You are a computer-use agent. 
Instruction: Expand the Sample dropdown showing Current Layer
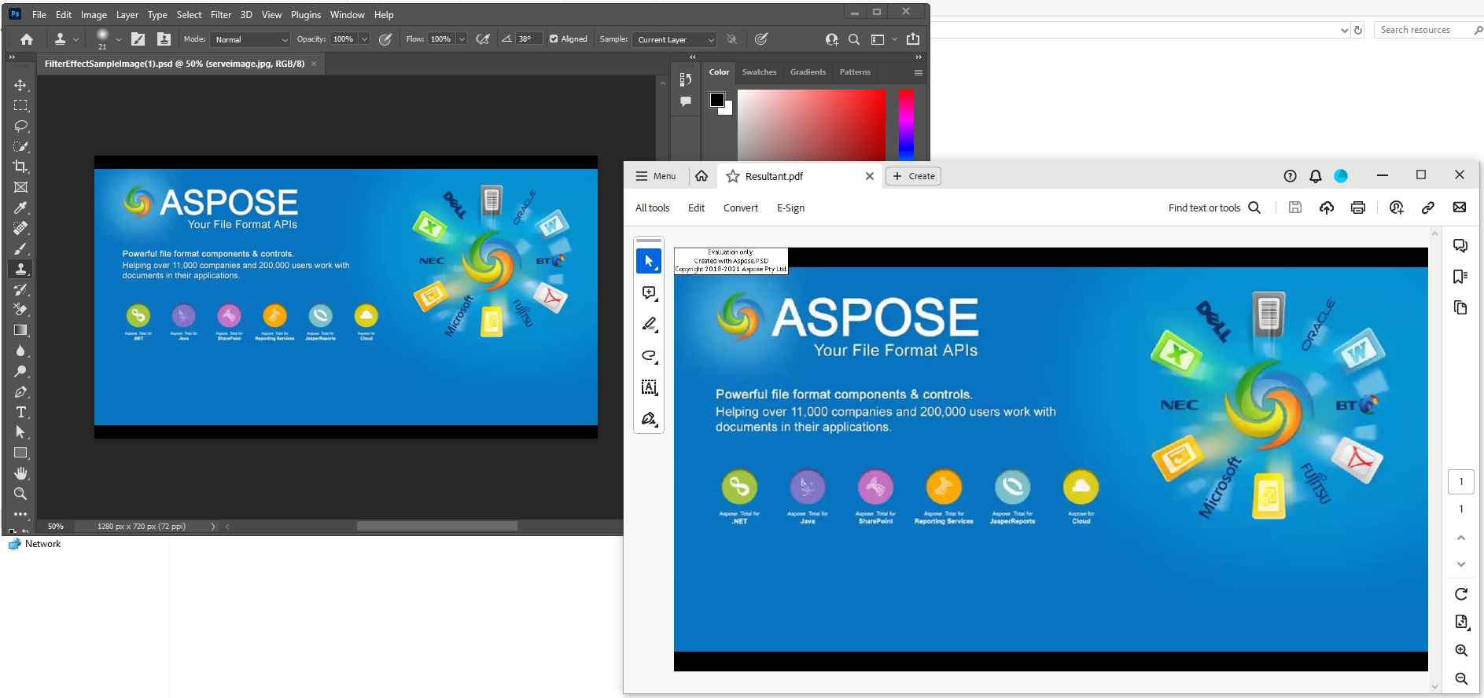pos(675,39)
